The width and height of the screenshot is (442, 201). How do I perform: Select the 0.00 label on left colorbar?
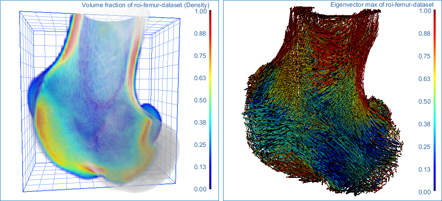click(200, 189)
